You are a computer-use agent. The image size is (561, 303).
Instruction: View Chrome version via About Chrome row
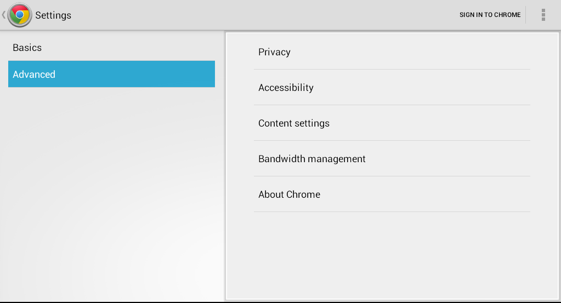pyautogui.click(x=392, y=195)
